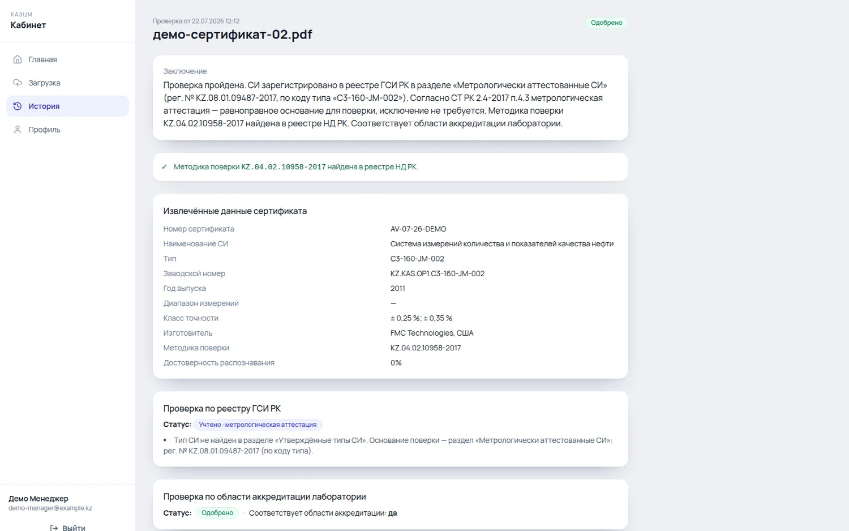Click the history clock icon beside История
Image resolution: width=849 pixels, height=531 pixels.
tap(18, 106)
